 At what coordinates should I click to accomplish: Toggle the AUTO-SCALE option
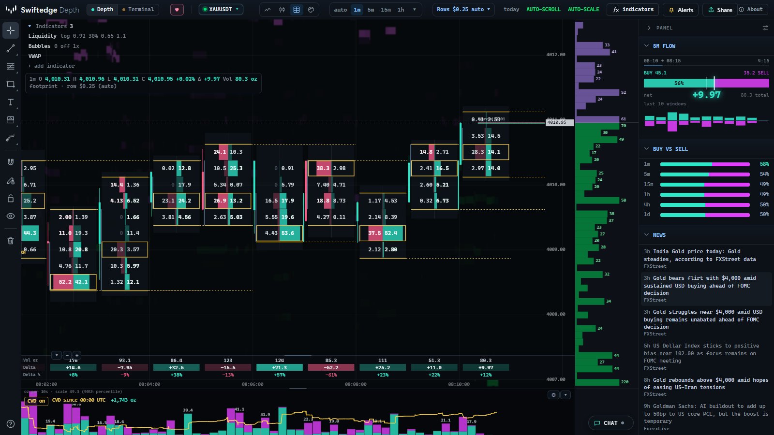[x=583, y=9]
